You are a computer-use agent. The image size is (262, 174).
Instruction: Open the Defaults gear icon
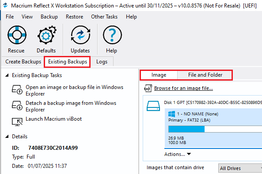47,35
